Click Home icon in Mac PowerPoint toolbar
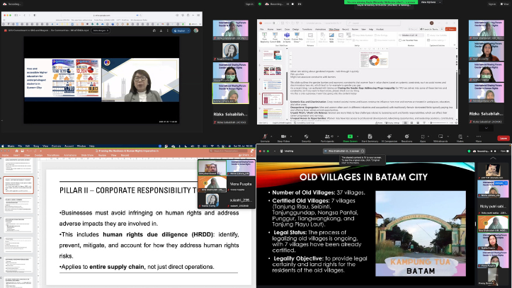The image size is (512, 288). [x=17, y=151]
